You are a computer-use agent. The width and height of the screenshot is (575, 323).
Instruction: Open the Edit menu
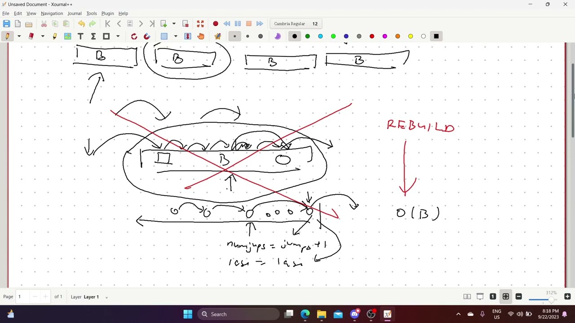(x=18, y=13)
